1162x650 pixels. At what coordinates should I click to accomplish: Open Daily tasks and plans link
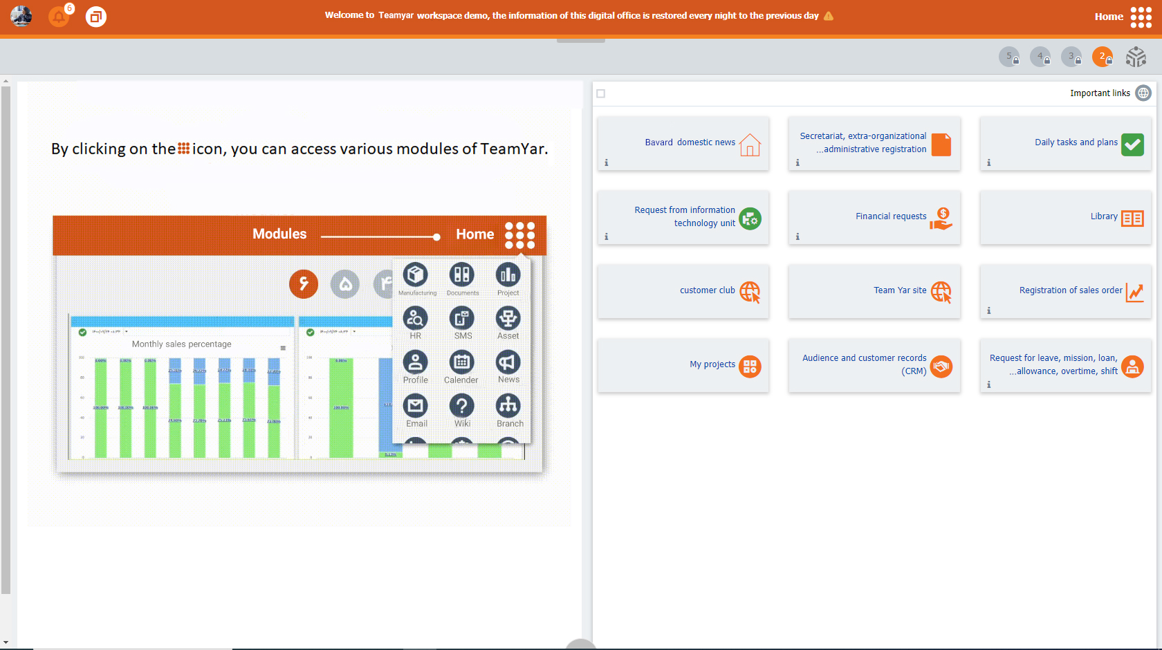coord(1076,142)
